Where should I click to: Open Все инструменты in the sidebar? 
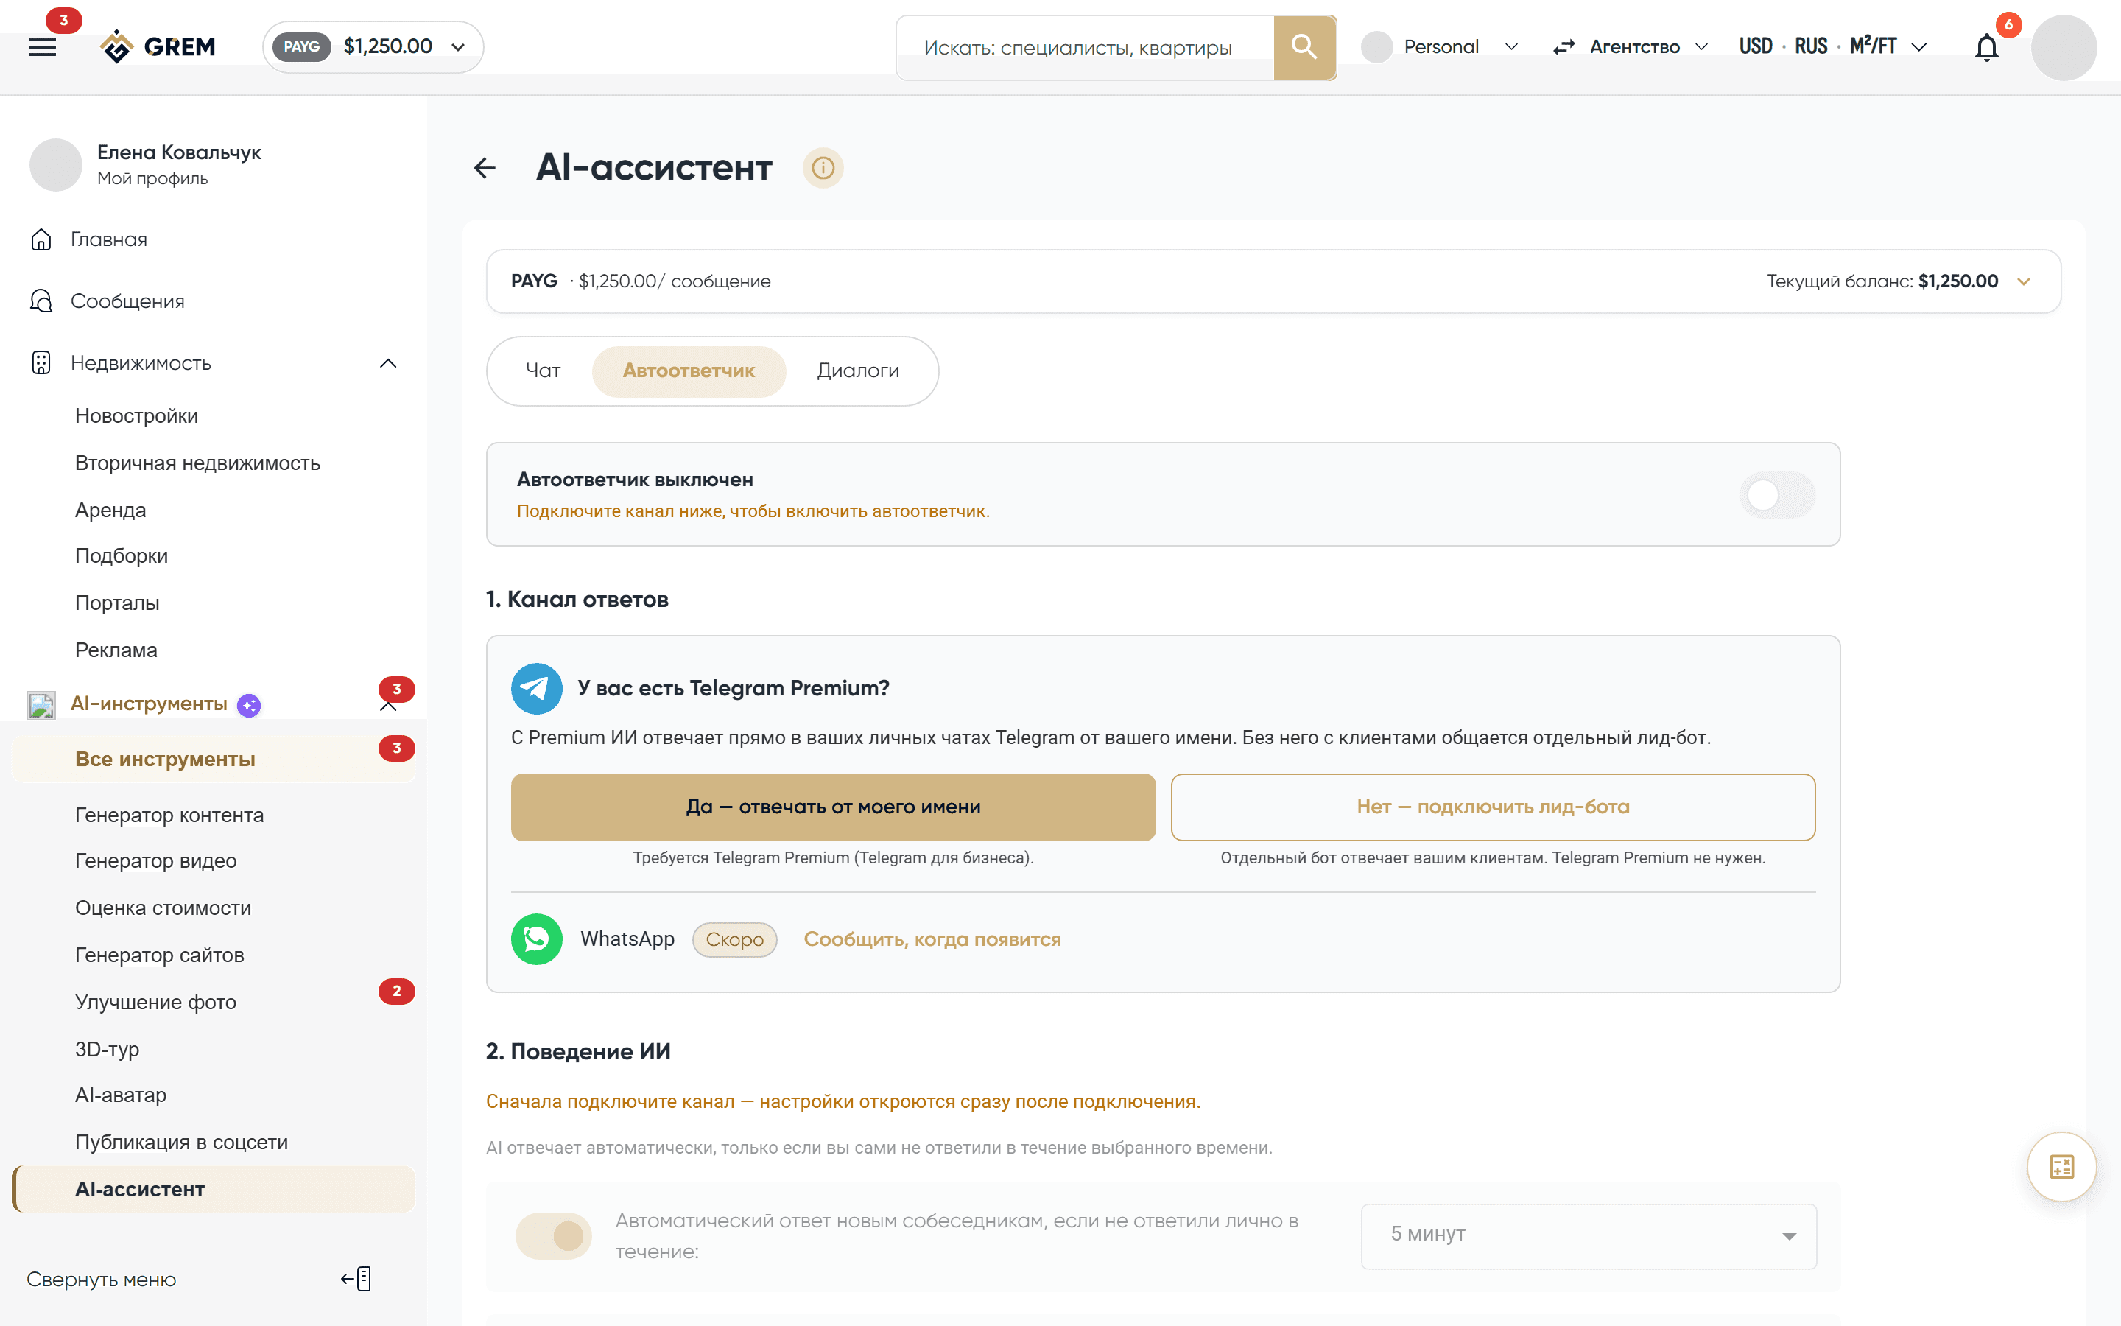[213, 760]
